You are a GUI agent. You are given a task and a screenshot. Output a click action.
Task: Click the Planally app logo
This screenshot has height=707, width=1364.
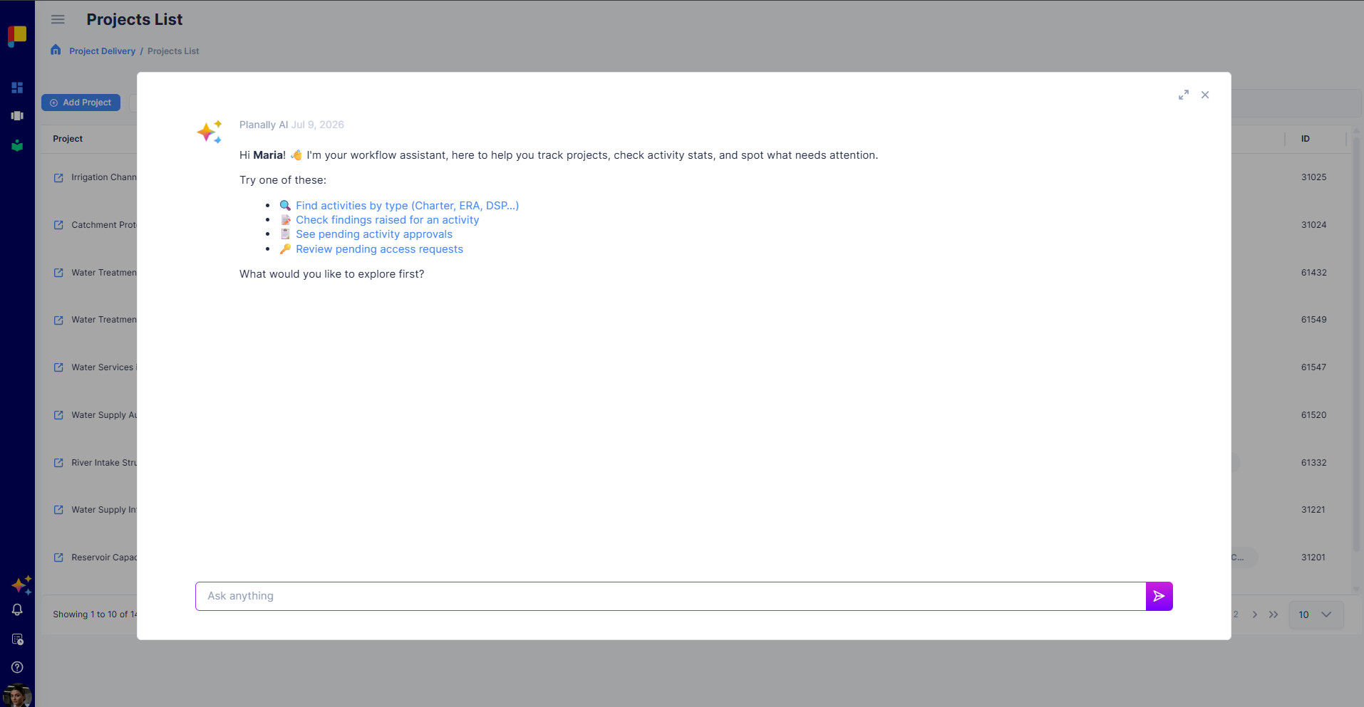click(x=17, y=35)
